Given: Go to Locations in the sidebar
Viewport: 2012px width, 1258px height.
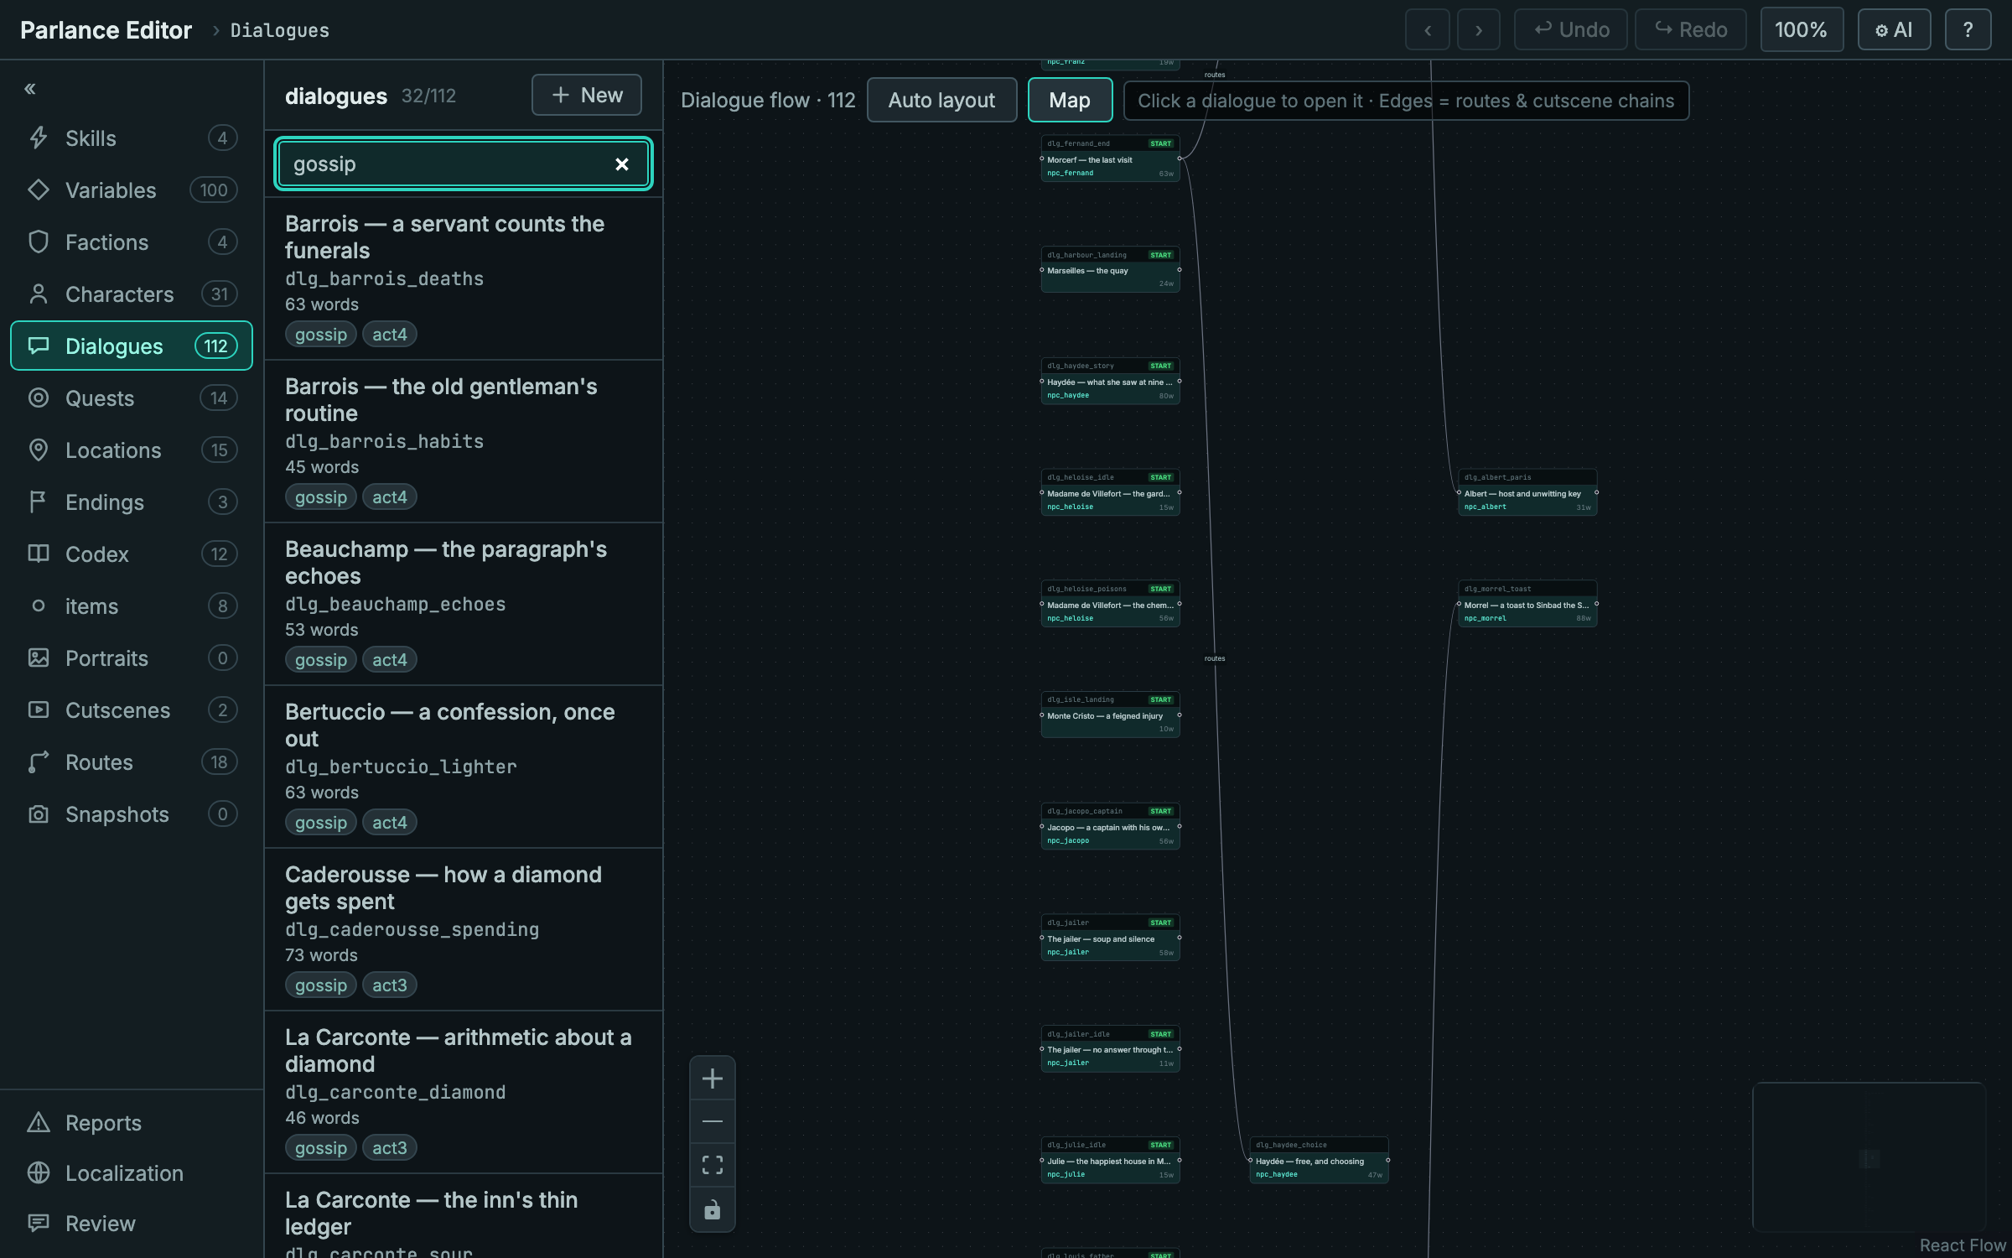Looking at the screenshot, I should 132,450.
